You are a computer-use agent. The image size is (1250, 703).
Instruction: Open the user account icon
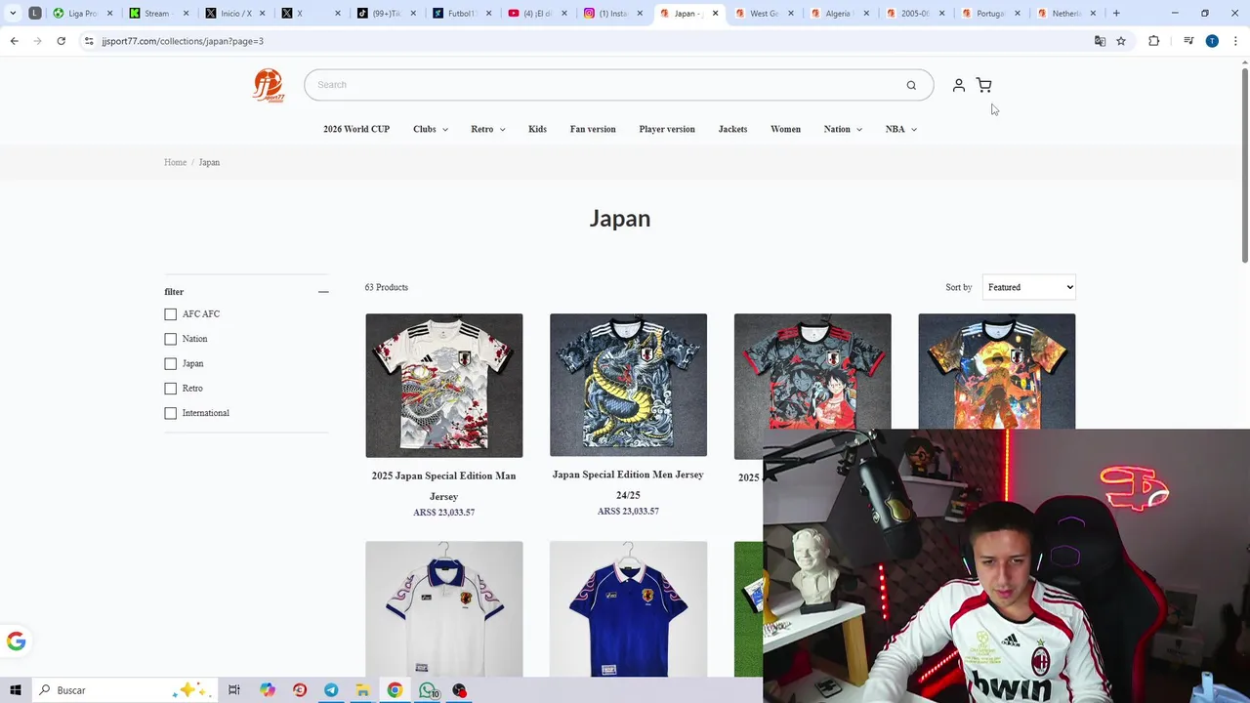pyautogui.click(x=959, y=85)
